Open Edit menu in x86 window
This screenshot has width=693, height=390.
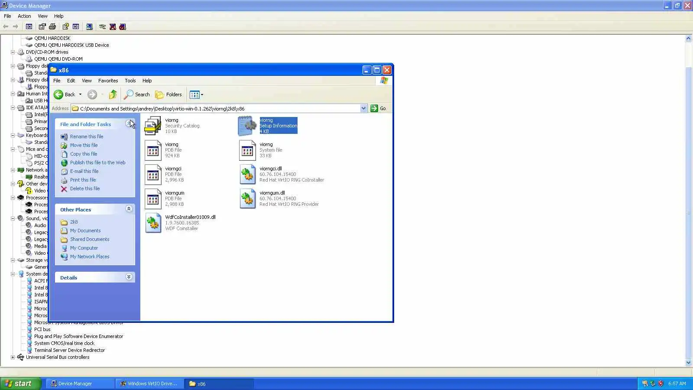coord(71,81)
